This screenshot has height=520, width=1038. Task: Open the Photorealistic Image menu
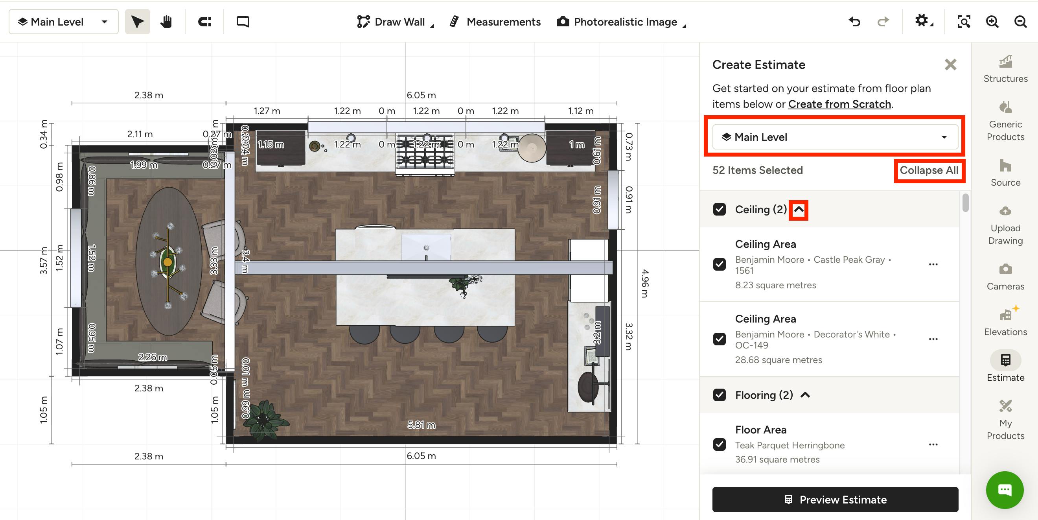click(x=620, y=22)
